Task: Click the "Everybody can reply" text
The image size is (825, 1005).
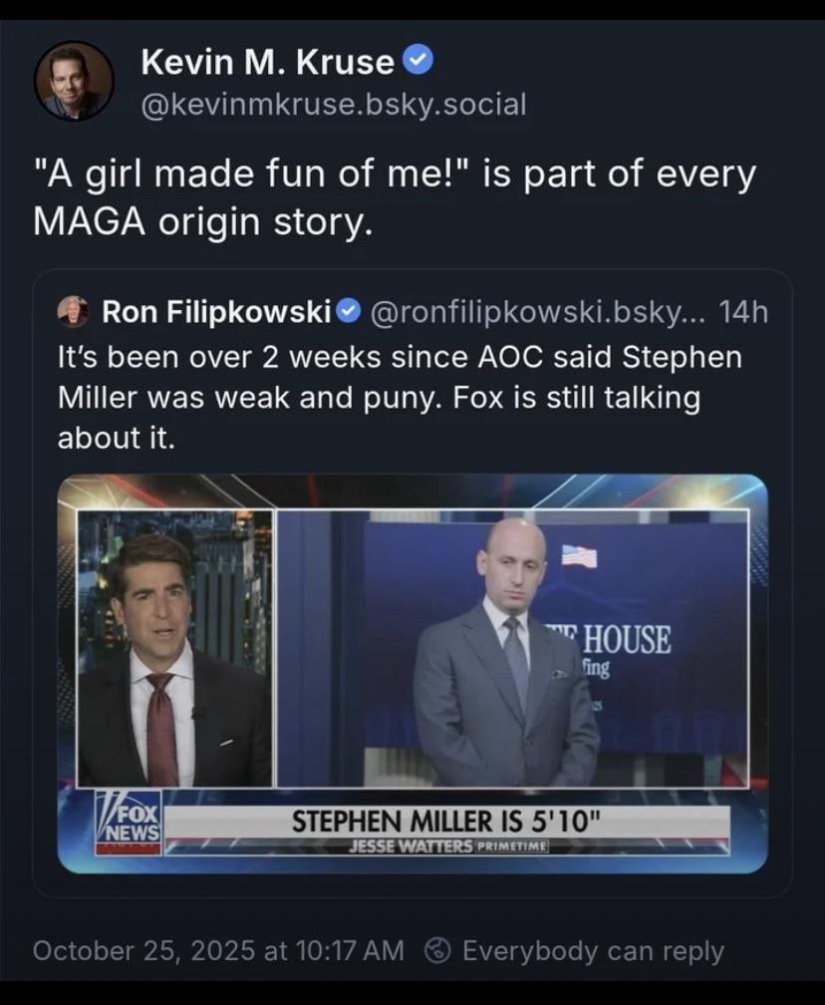Action: (593, 950)
